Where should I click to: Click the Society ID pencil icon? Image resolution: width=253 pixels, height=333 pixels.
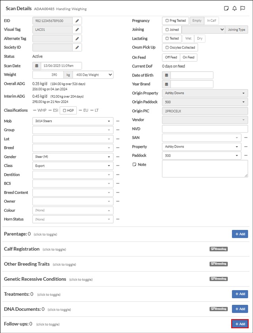tap(77, 47)
